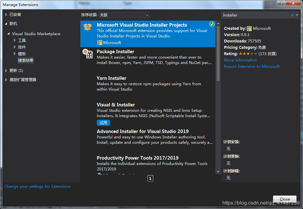This screenshot has width=303, height=209.
Task: Select 搜索结果 in the tree
Action: tap(26, 60)
